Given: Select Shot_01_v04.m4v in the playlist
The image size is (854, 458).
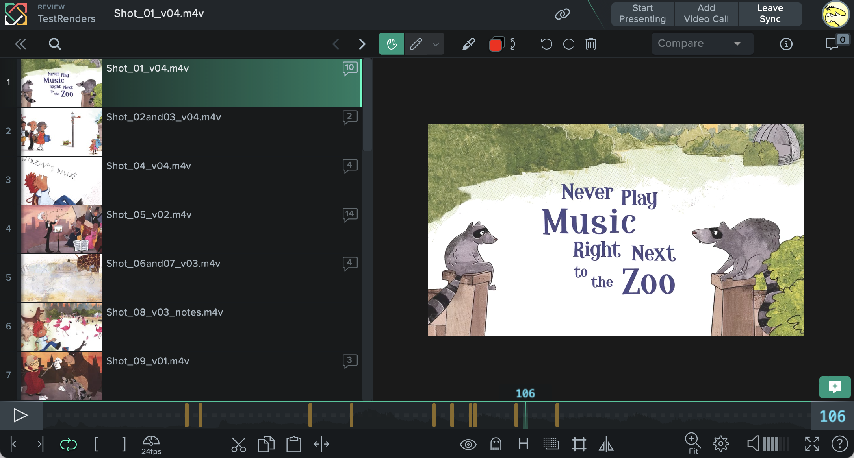Looking at the screenshot, I should coord(191,83).
